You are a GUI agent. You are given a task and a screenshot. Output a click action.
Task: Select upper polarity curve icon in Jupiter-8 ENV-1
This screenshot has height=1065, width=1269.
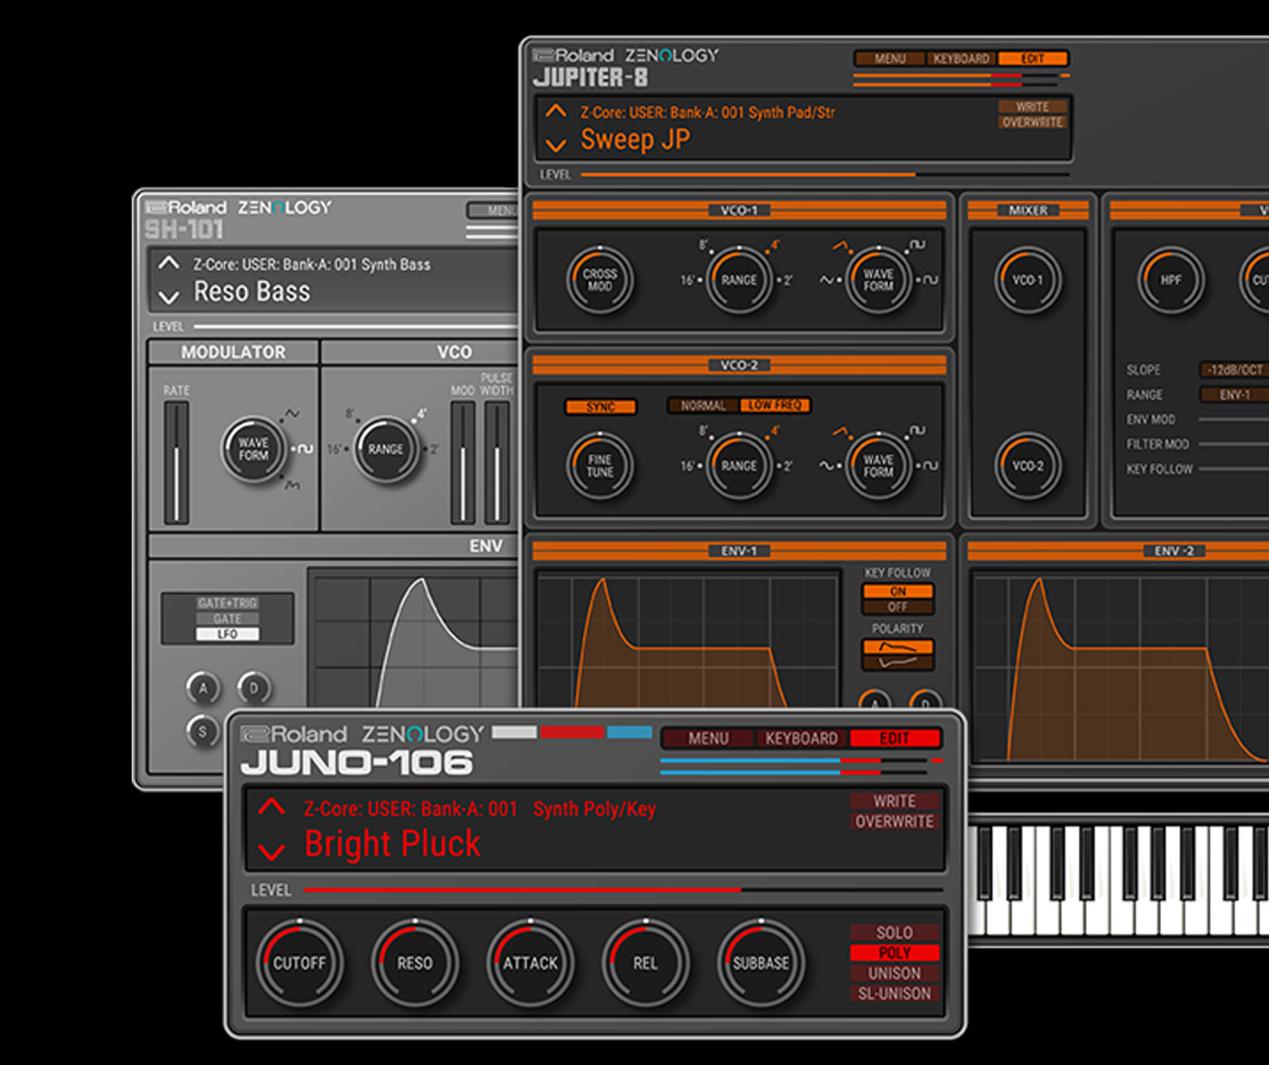click(x=898, y=647)
